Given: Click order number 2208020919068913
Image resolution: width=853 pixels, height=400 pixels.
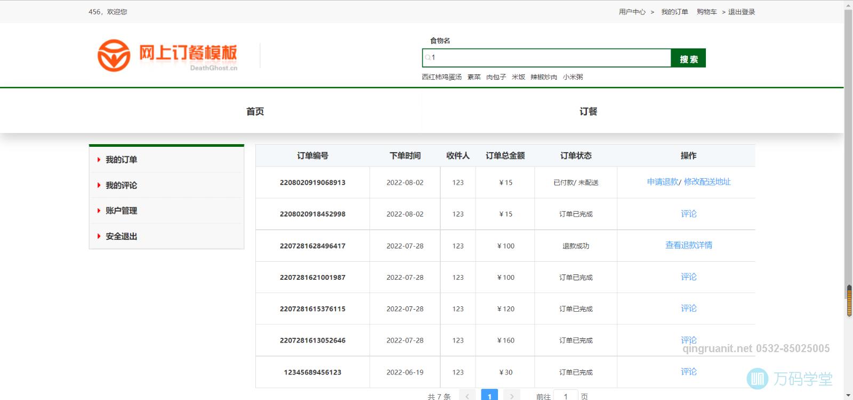Looking at the screenshot, I should click(312, 182).
